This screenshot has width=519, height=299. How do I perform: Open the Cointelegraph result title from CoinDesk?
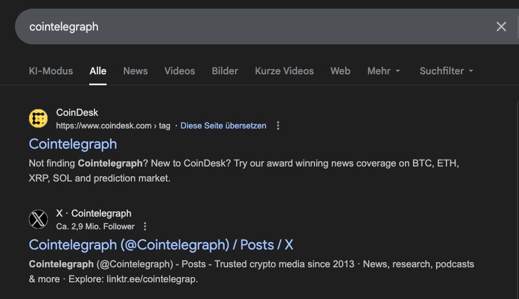click(73, 145)
